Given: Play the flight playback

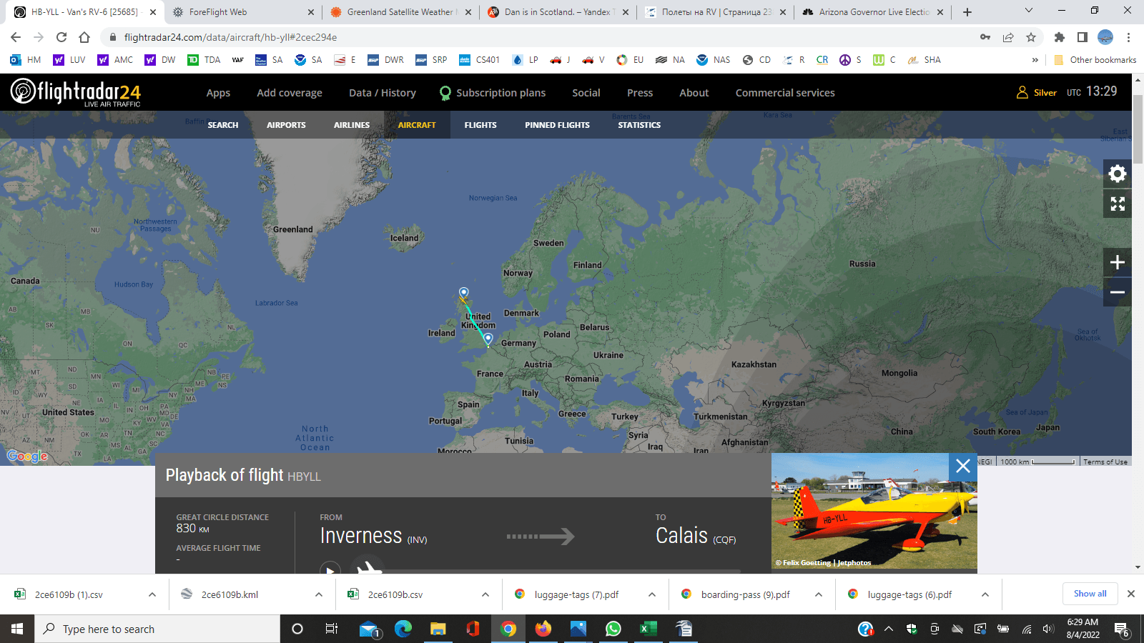Looking at the screenshot, I should pos(330,569).
